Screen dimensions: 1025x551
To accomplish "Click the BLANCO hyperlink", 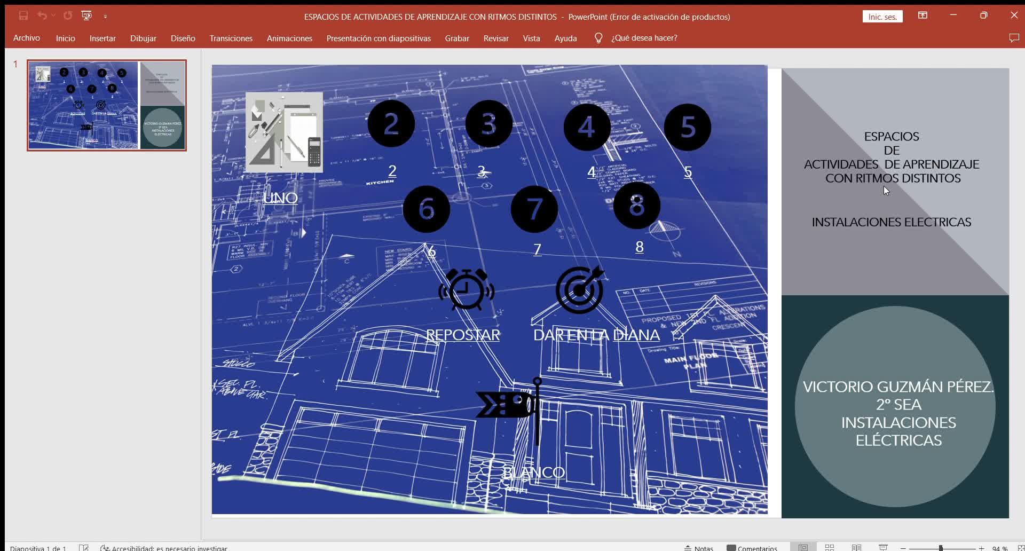I will pyautogui.click(x=534, y=473).
